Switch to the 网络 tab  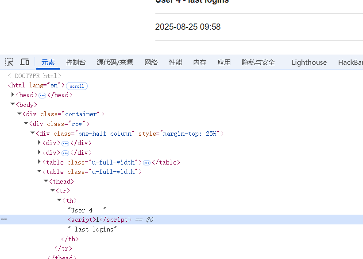[151, 63]
